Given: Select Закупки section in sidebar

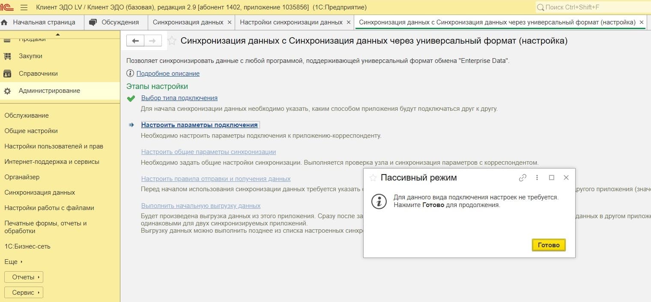Looking at the screenshot, I should pyautogui.click(x=30, y=56).
